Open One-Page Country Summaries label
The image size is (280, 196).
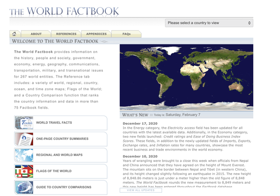(x=62, y=138)
